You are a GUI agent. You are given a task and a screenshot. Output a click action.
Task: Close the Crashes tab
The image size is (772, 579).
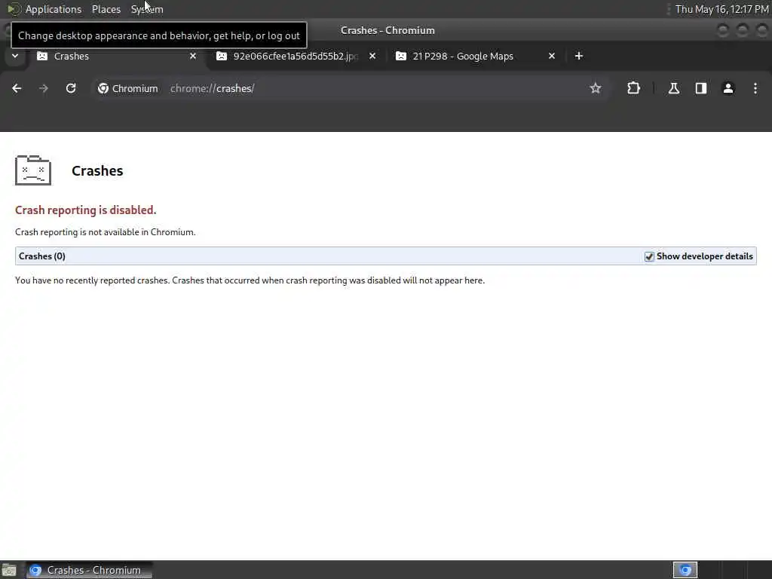click(x=193, y=56)
